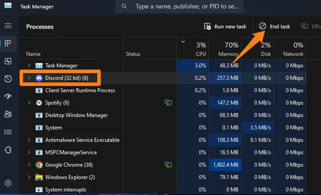321x195 pixels.
Task: Select the System interrupts row
Action: (x=163, y=190)
